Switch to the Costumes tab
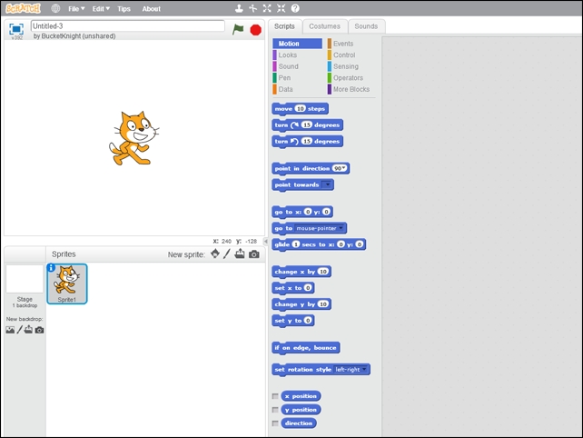 (x=324, y=26)
